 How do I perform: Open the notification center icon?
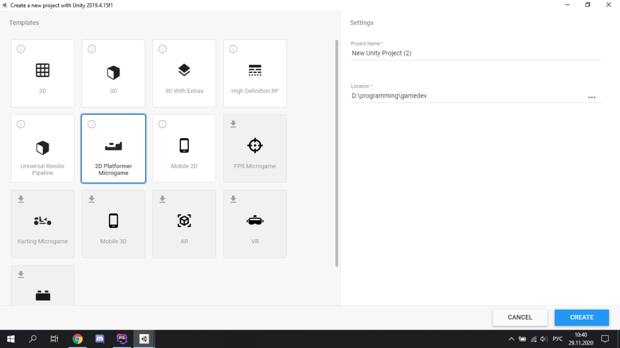click(605, 339)
